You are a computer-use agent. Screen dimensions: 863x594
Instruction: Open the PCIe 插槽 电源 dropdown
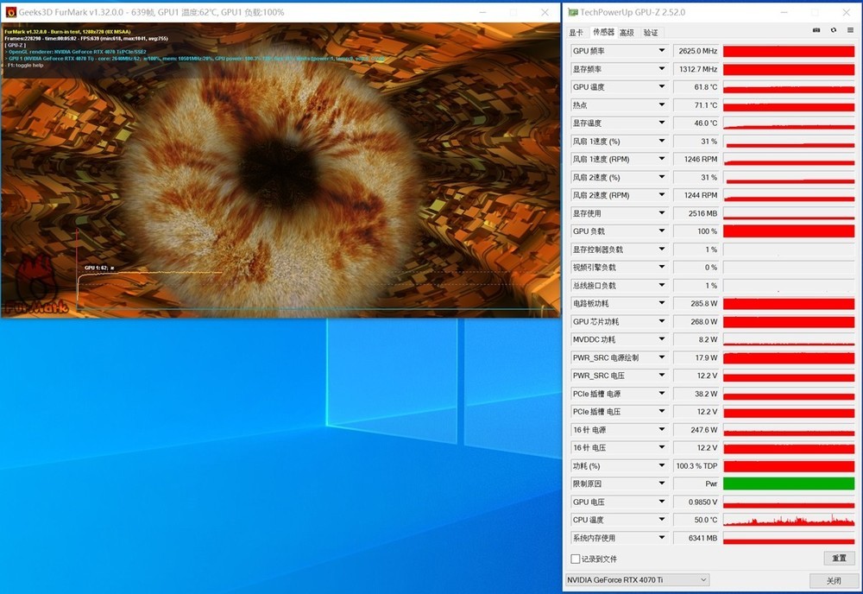[x=662, y=394]
